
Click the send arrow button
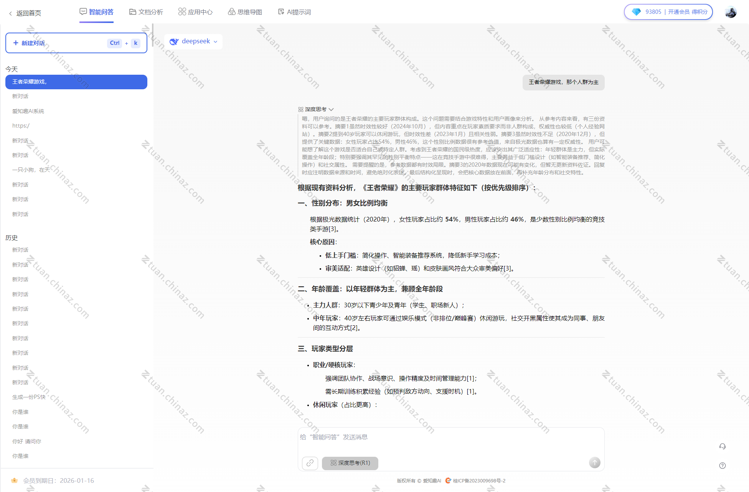(594, 462)
